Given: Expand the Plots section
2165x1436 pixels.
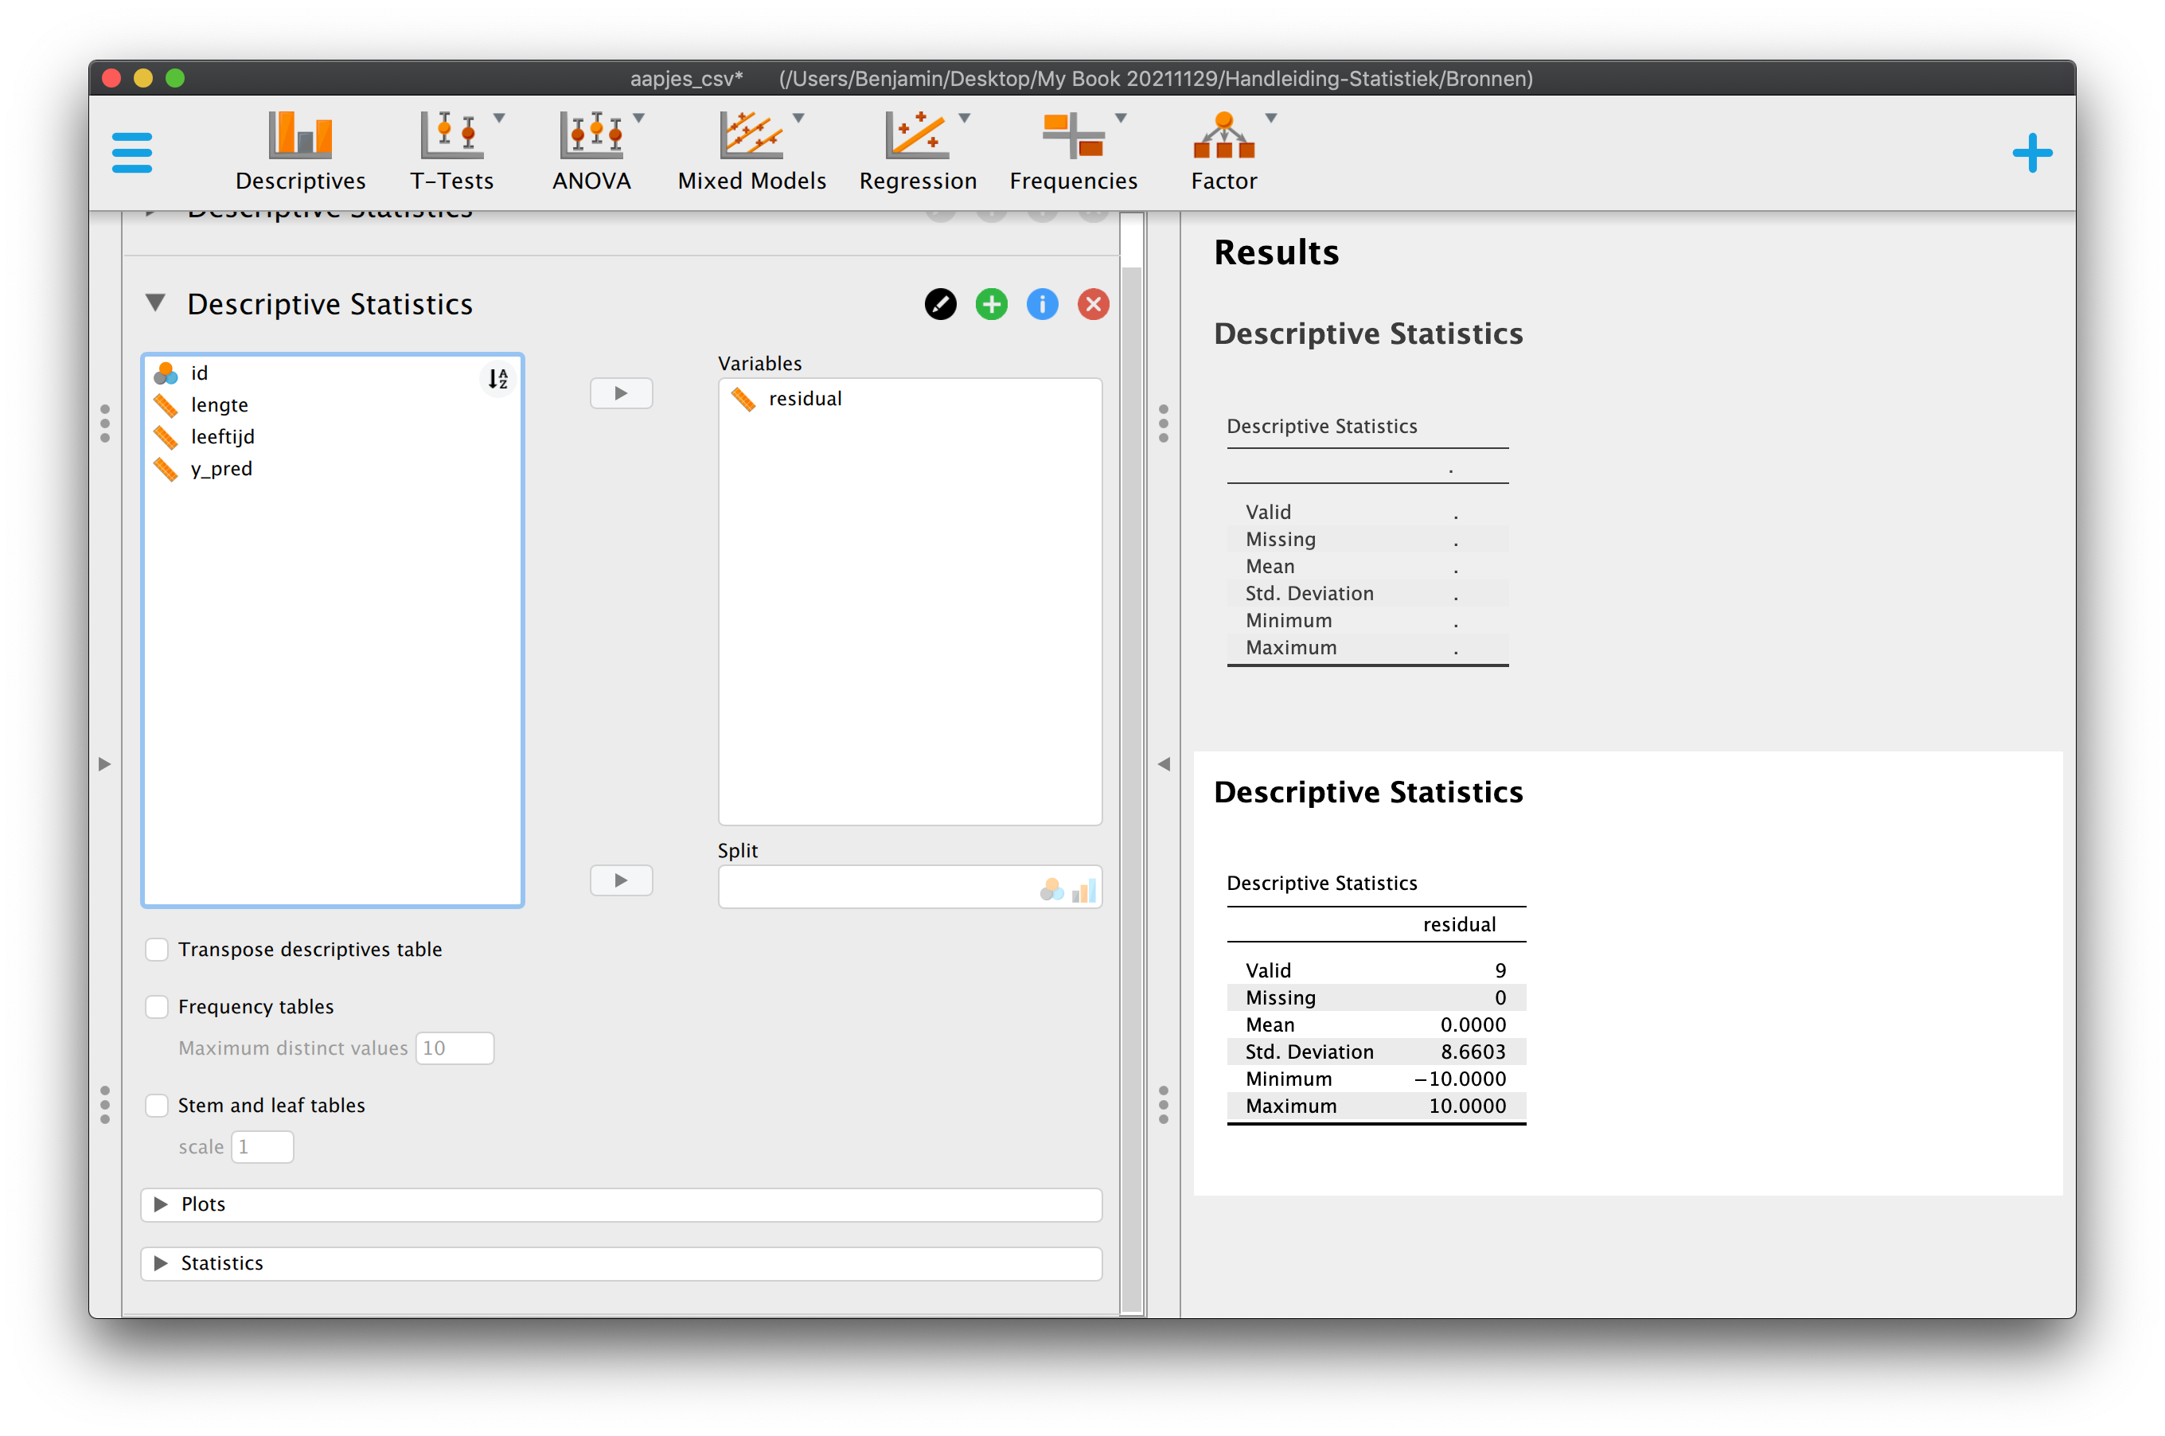Looking at the screenshot, I should pos(621,1204).
